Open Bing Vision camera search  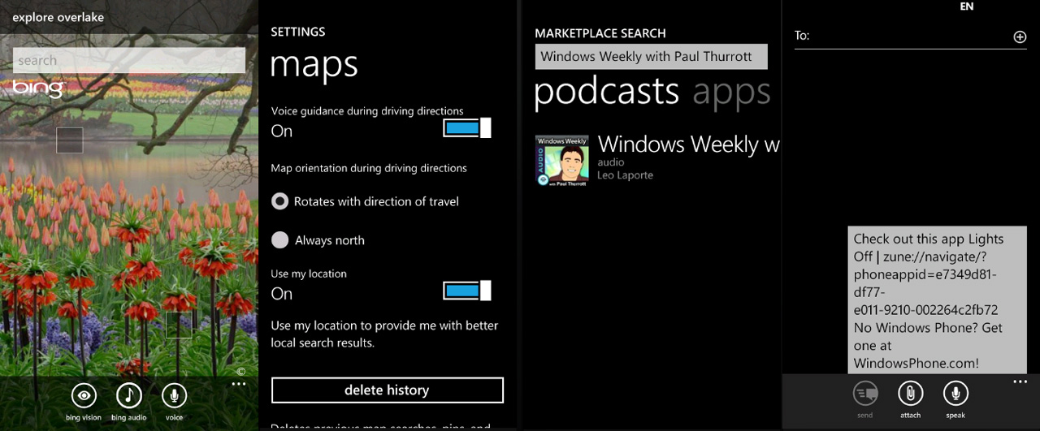(84, 396)
